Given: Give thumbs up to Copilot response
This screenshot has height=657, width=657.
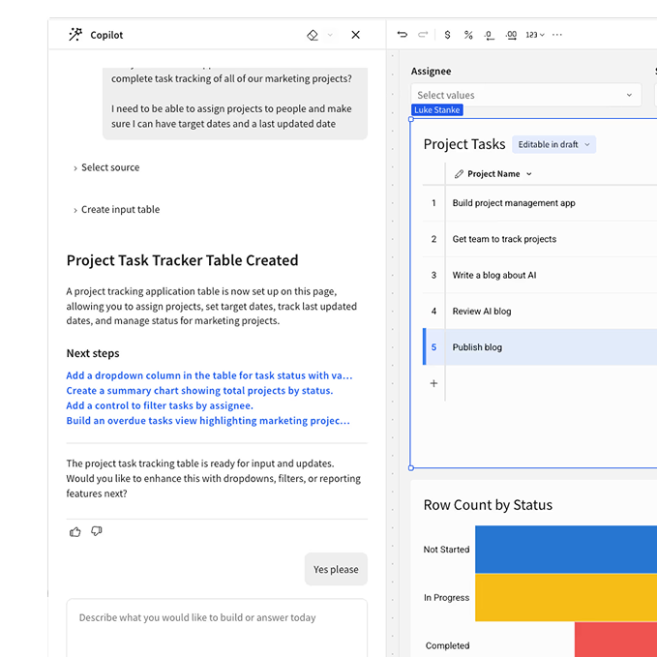Looking at the screenshot, I should (75, 531).
